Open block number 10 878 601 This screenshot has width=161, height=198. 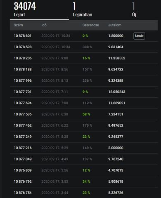[23, 36]
